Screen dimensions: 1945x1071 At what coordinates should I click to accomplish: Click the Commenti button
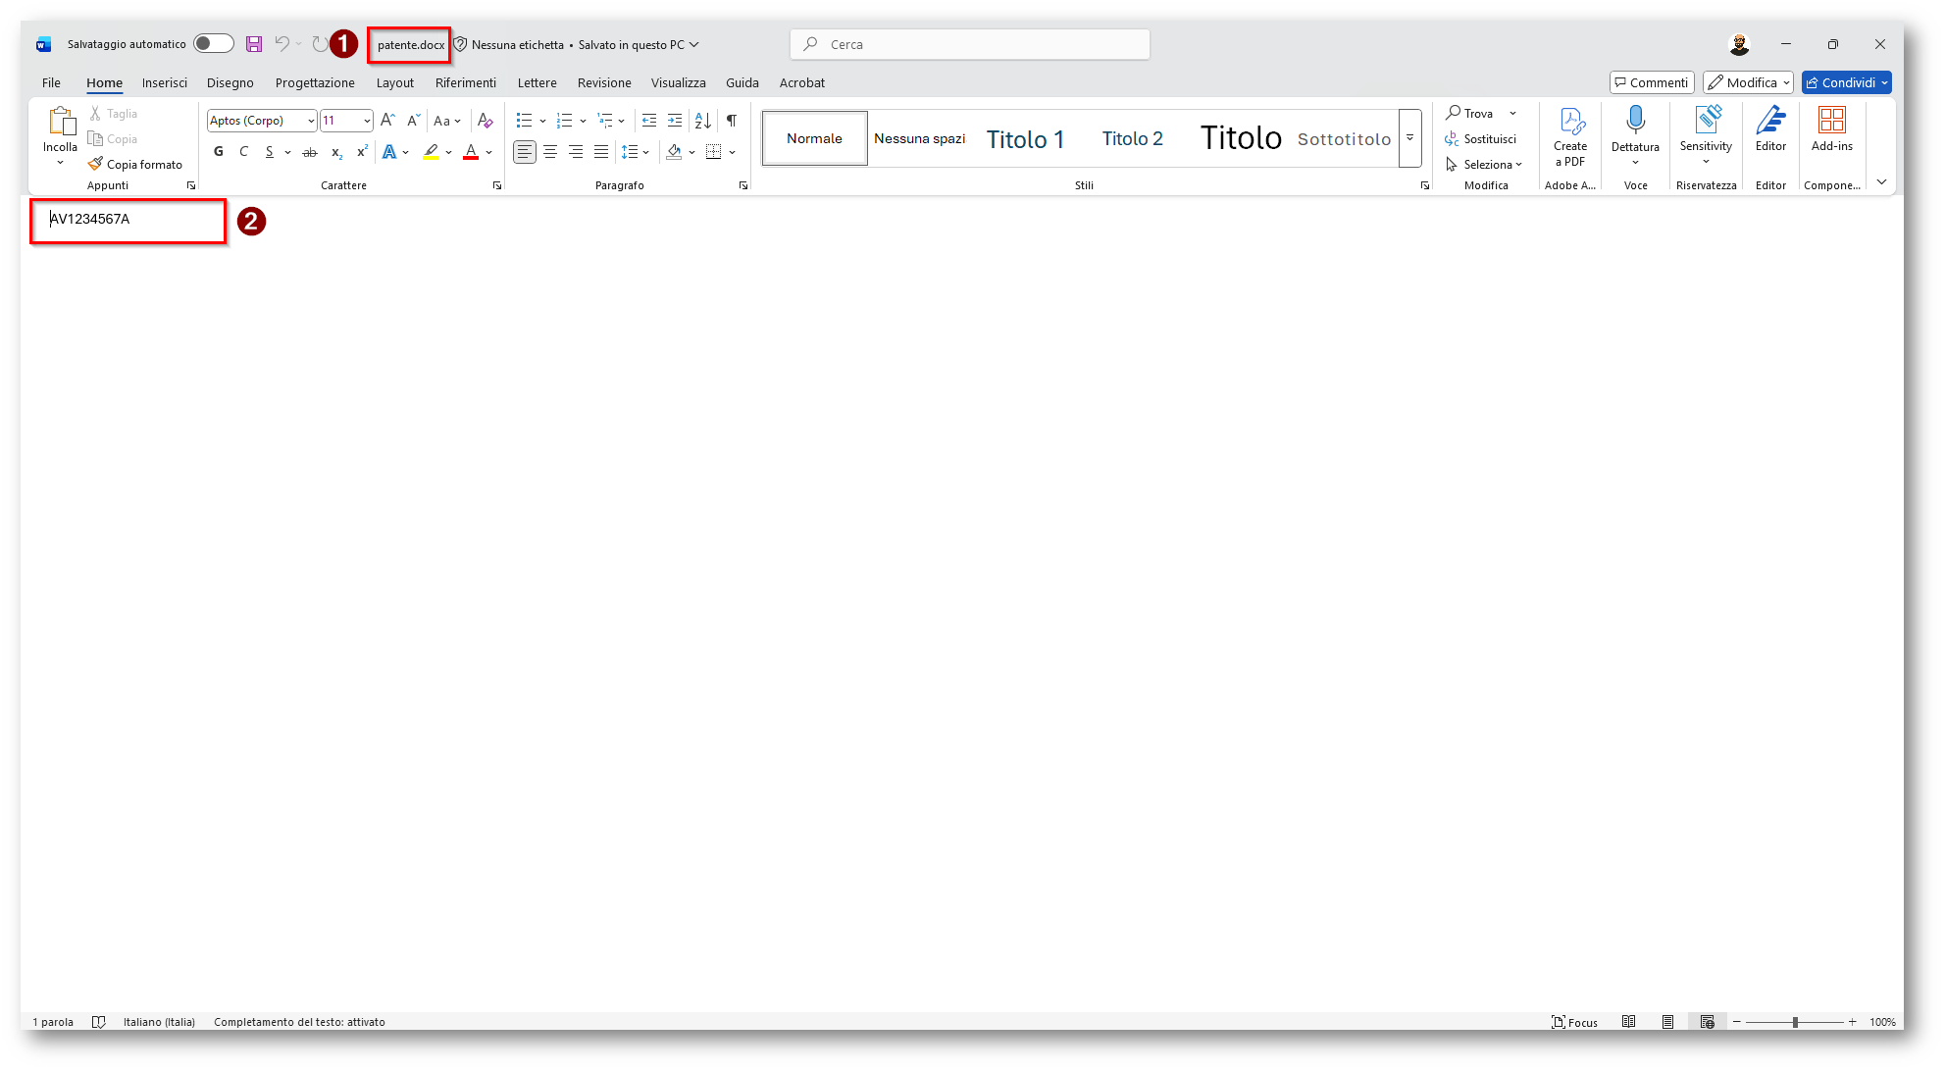(x=1652, y=83)
